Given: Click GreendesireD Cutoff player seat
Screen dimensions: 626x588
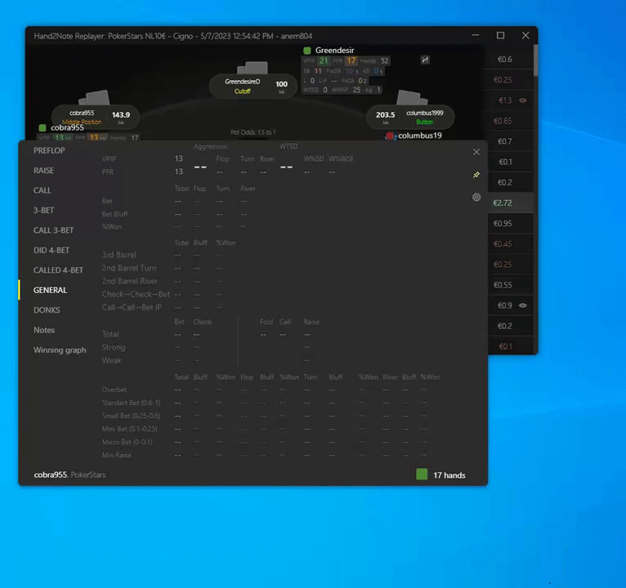Looking at the screenshot, I should click(x=253, y=86).
